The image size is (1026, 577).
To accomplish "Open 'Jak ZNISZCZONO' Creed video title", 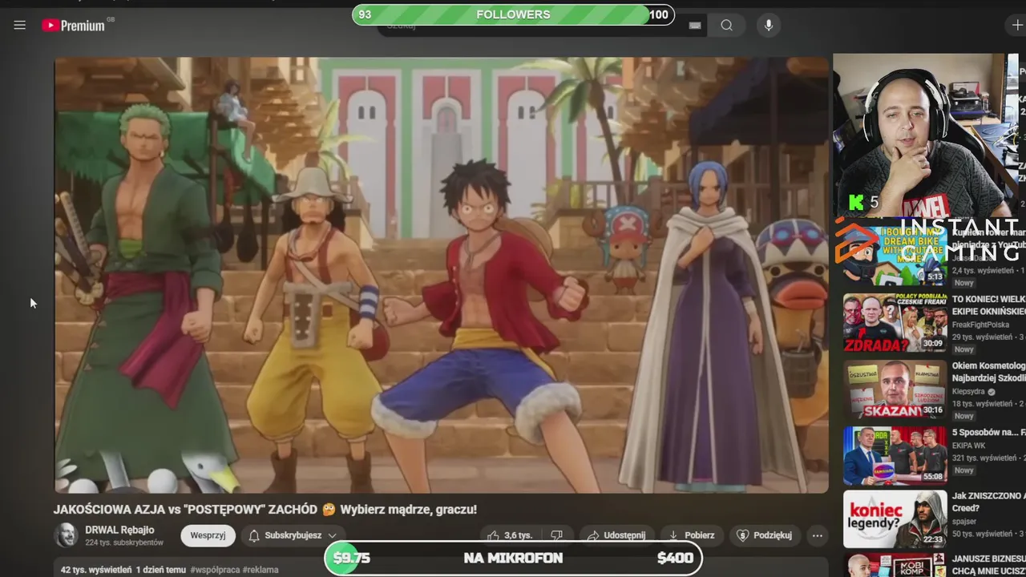I will [988, 502].
